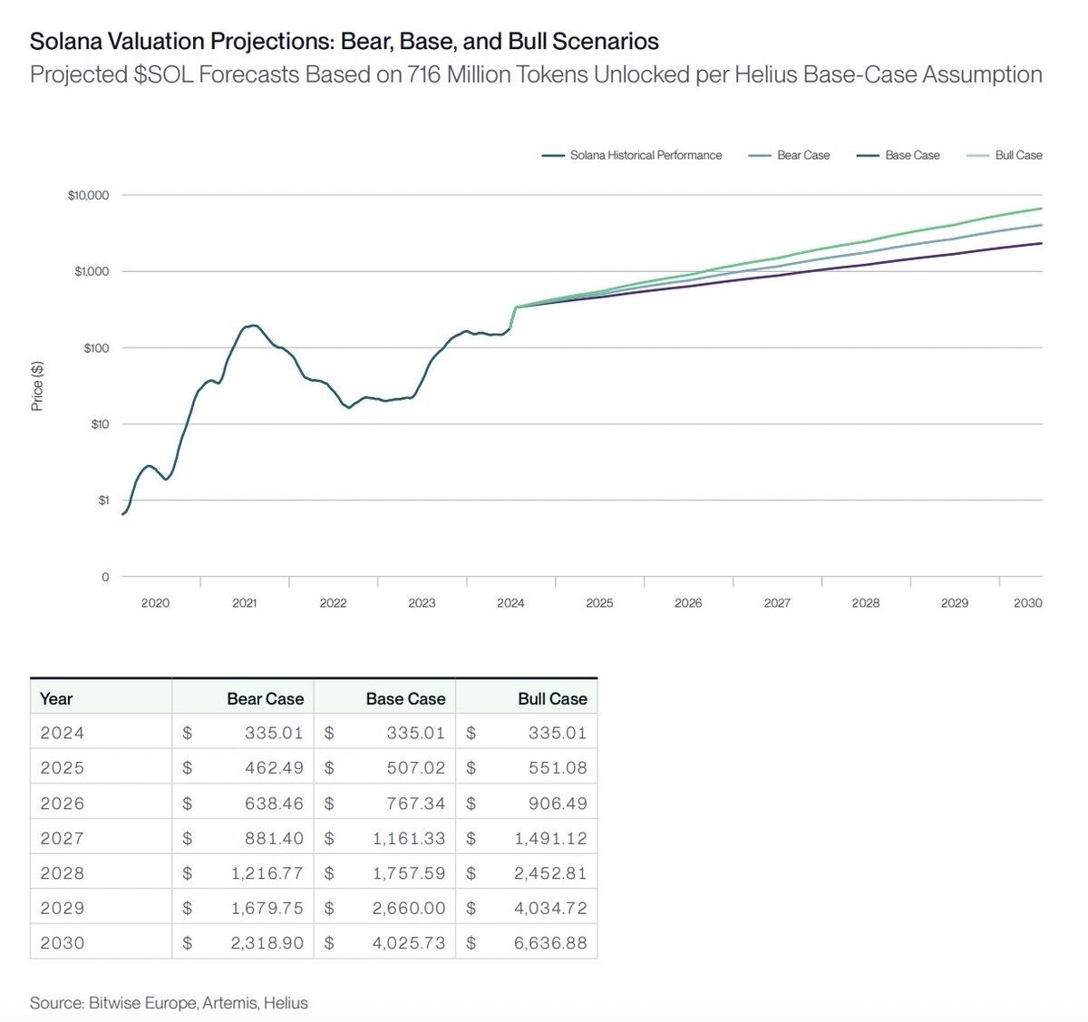This screenshot has height=1022, width=1088.
Task: Click the 2026 label on the x-axis
Action: [x=688, y=603]
